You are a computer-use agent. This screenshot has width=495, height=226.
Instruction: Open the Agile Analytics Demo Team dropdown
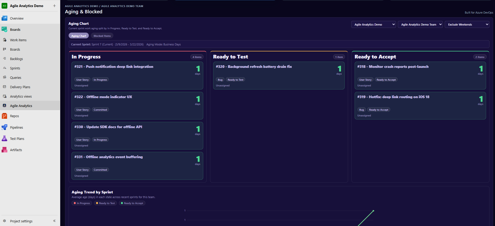tap(420, 25)
